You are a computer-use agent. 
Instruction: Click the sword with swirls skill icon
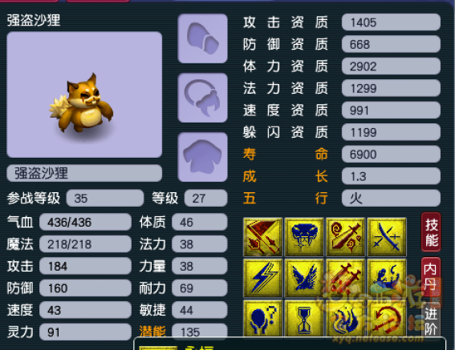[x=345, y=237]
